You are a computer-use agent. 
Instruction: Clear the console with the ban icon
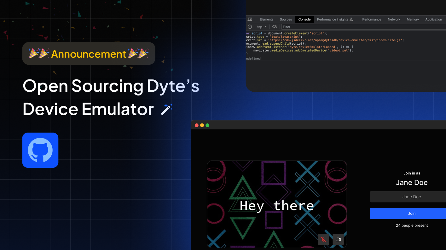(x=250, y=27)
